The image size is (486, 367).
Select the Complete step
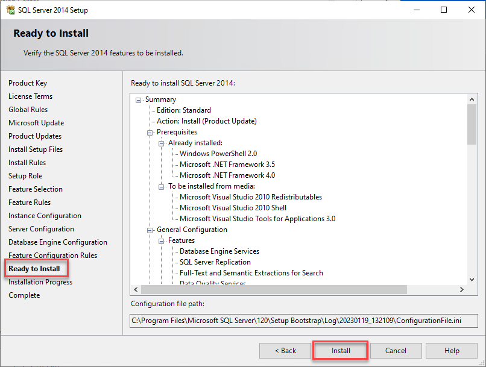click(24, 295)
